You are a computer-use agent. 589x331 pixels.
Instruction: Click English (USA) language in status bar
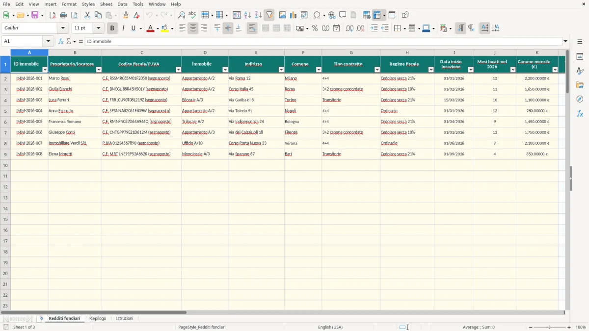pyautogui.click(x=330, y=327)
